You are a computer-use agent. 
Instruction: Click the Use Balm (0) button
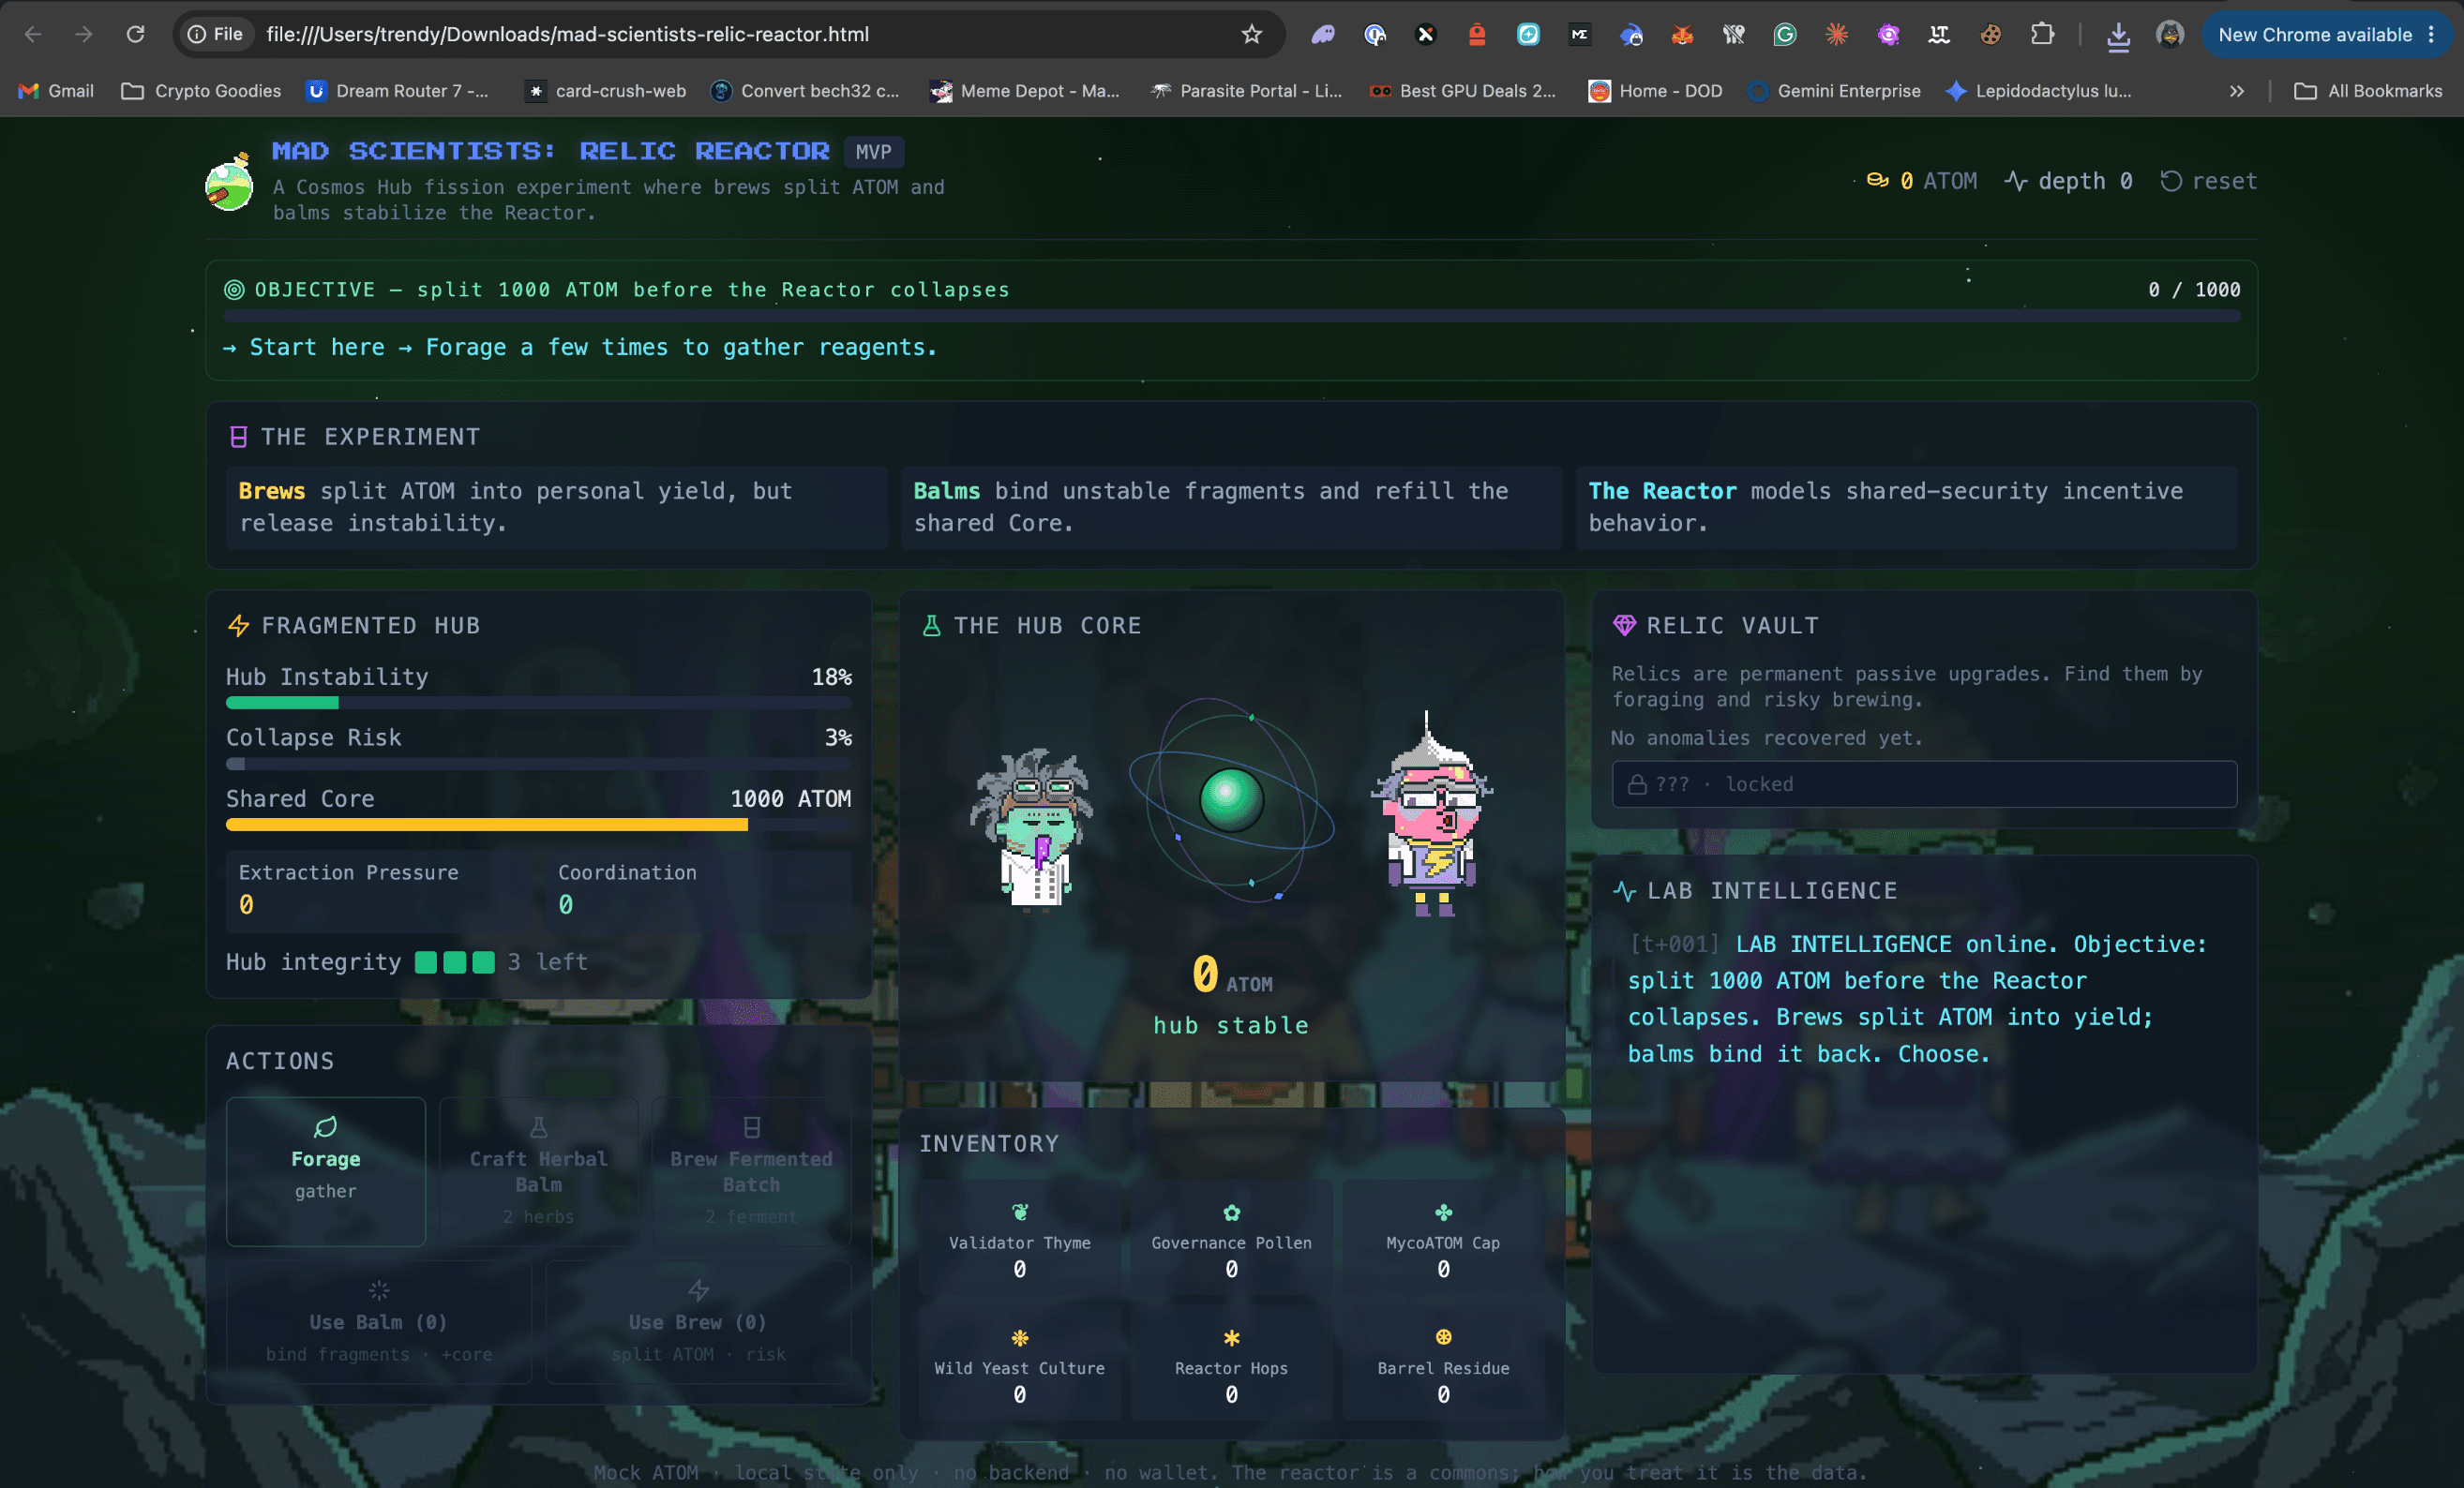(378, 1321)
